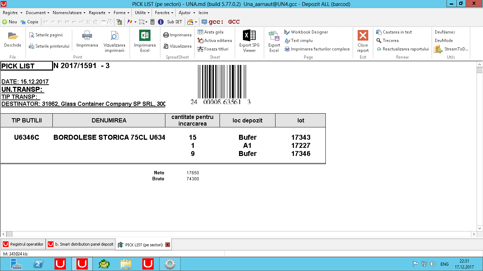Click the Trecerea magnifier tool
483x271 pixels.
tap(387, 41)
